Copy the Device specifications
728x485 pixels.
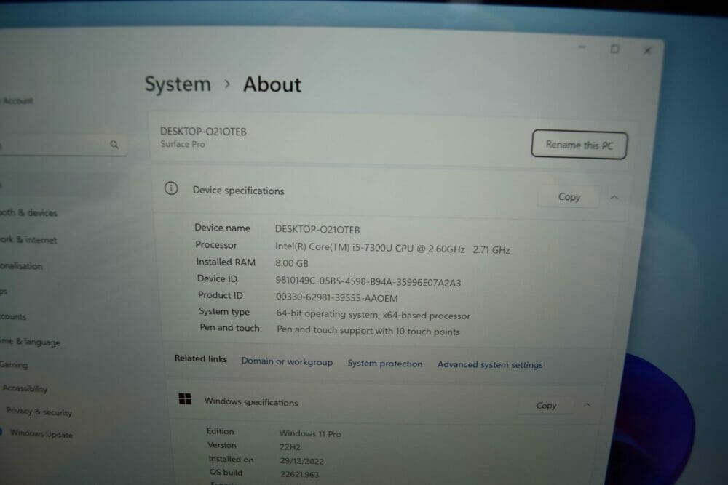(569, 197)
